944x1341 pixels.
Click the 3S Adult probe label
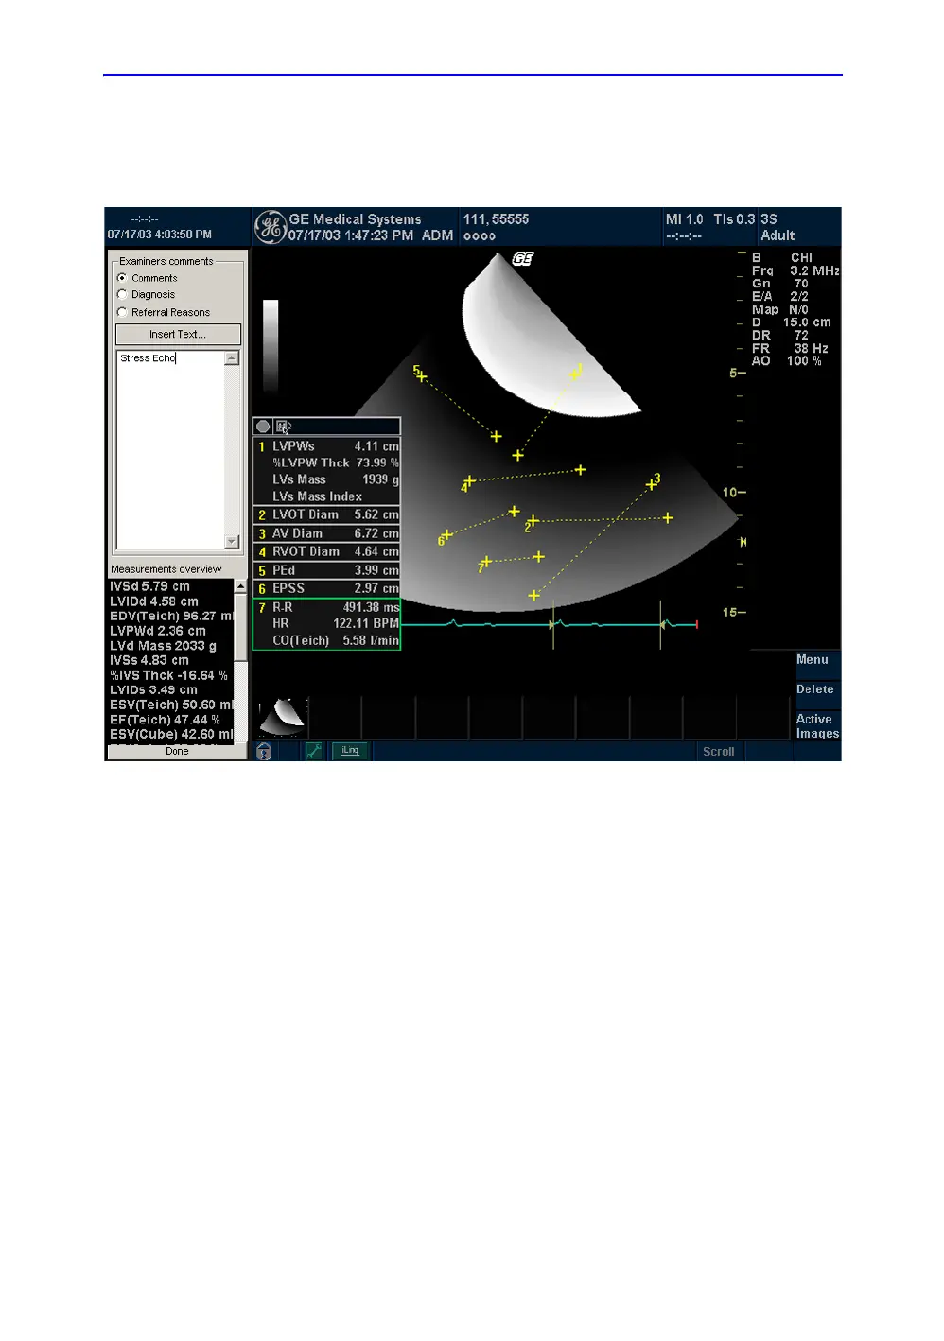(x=778, y=227)
